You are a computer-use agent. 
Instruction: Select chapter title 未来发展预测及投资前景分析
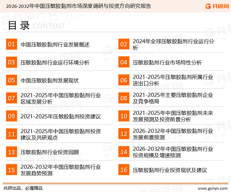(173, 116)
